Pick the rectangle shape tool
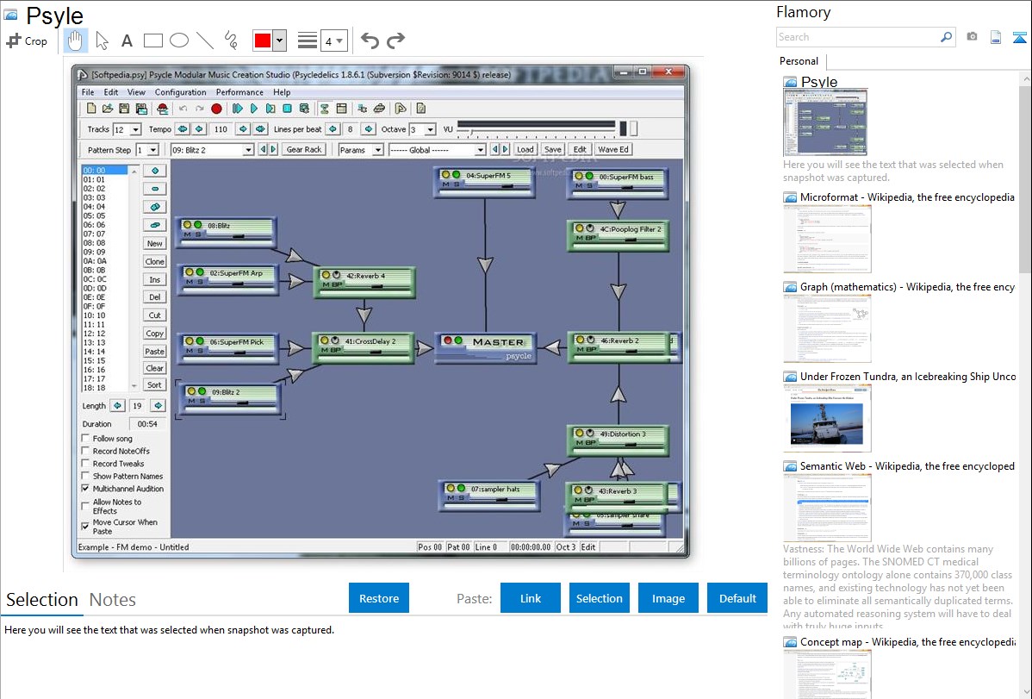 pyautogui.click(x=152, y=41)
